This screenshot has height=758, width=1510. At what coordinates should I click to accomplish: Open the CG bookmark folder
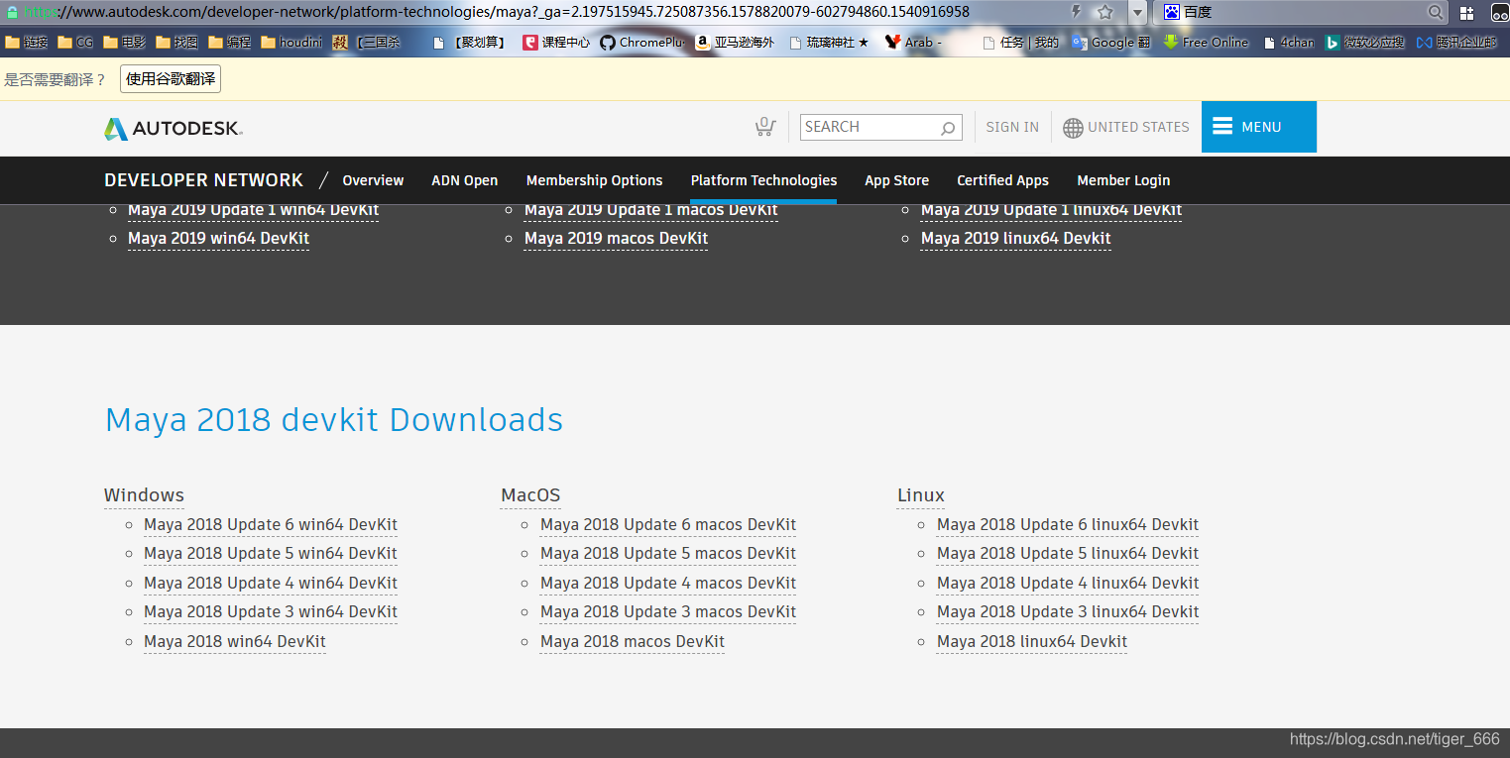75,43
